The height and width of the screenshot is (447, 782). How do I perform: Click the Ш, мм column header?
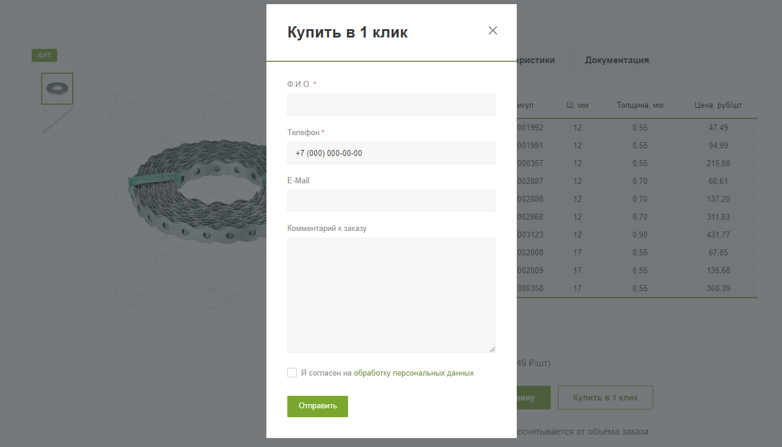pos(577,105)
